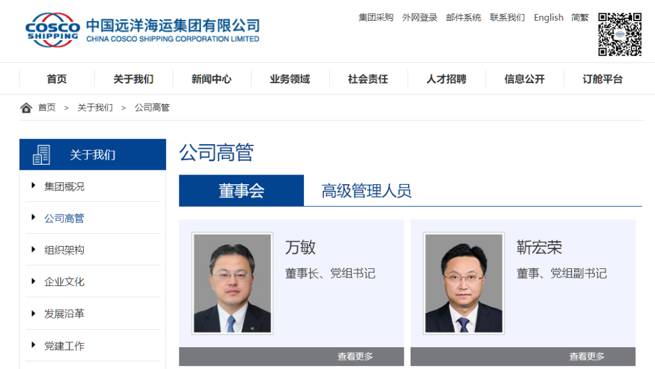The image size is (655, 369).
Task: Open 社会责任 navigation item
Action: click(x=368, y=79)
